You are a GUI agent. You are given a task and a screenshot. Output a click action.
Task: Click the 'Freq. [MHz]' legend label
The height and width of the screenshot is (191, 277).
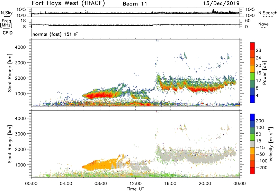(x=7, y=23)
